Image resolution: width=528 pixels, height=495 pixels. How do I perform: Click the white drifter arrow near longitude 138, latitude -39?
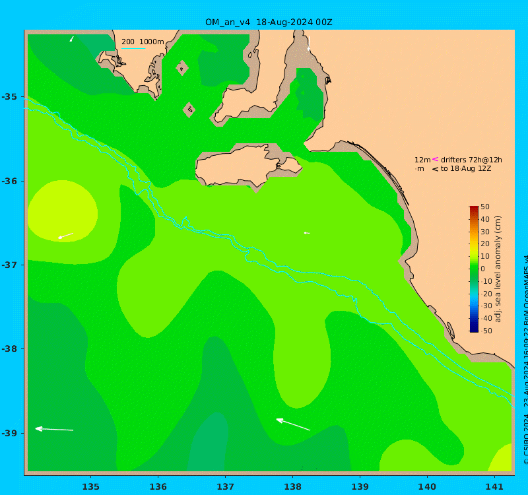(292, 424)
